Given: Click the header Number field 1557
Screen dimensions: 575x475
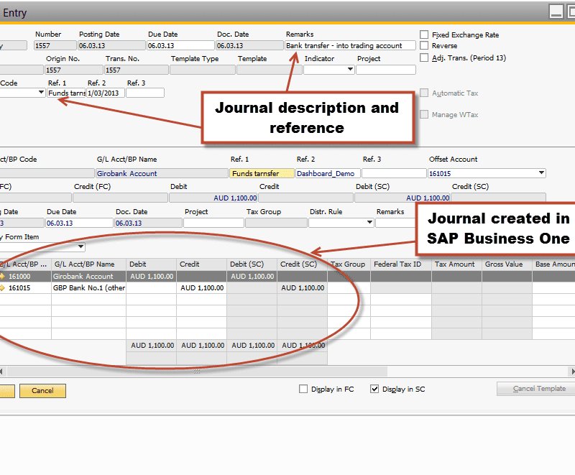Looking at the screenshot, I should 55,45.
